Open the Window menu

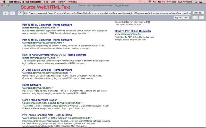click(73, 2)
